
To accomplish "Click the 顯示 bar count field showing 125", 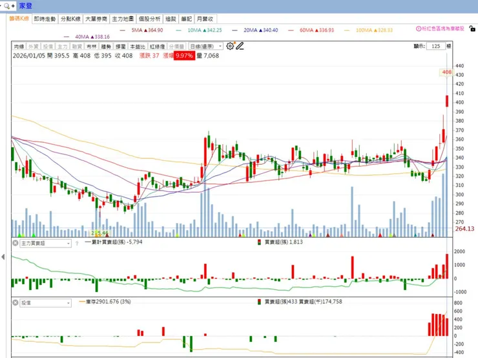I will coord(436,46).
